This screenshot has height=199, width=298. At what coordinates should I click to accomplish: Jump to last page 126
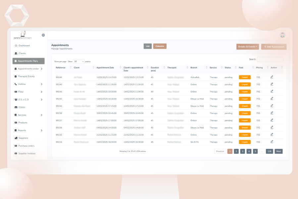click(270, 151)
